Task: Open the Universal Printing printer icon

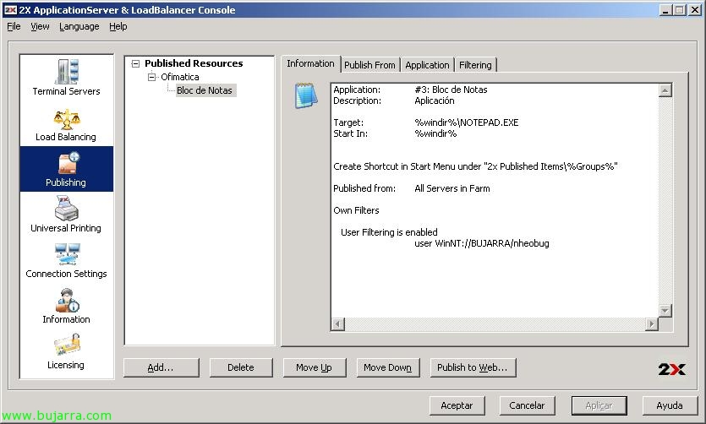Action: pos(66,208)
